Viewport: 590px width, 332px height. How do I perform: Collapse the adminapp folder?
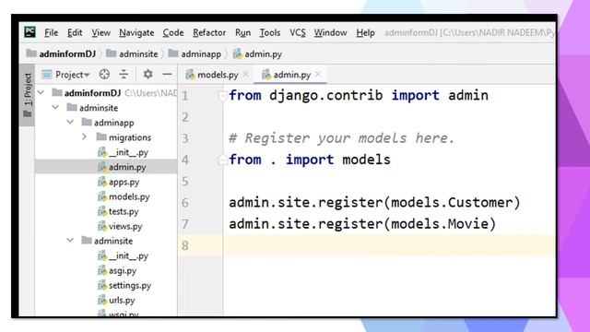70,123
